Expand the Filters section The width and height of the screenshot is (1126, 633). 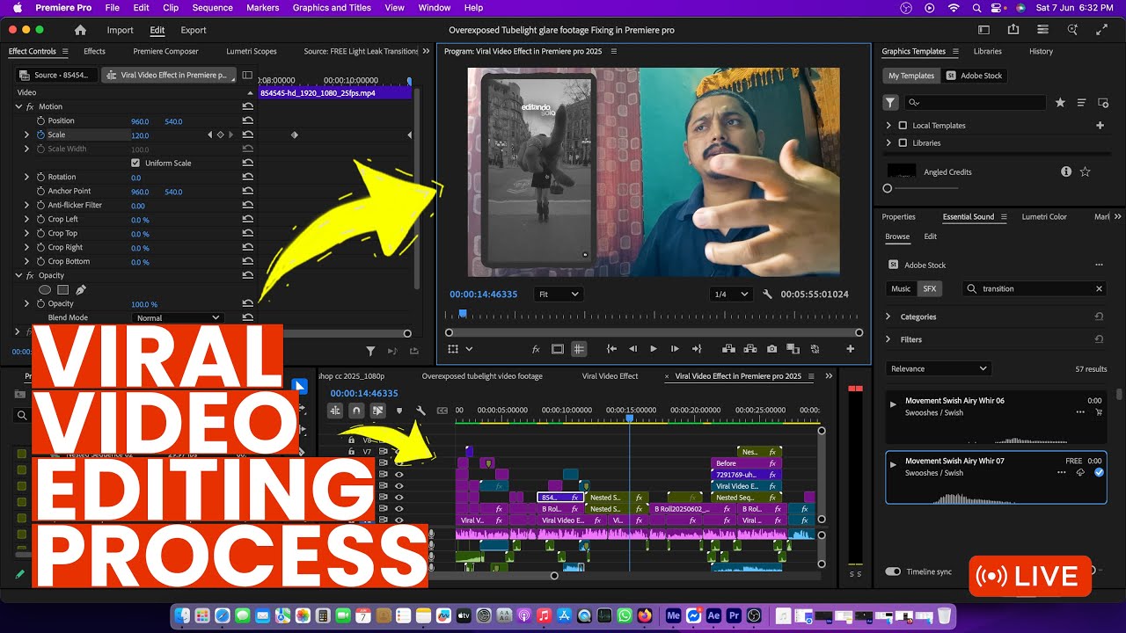(x=888, y=339)
